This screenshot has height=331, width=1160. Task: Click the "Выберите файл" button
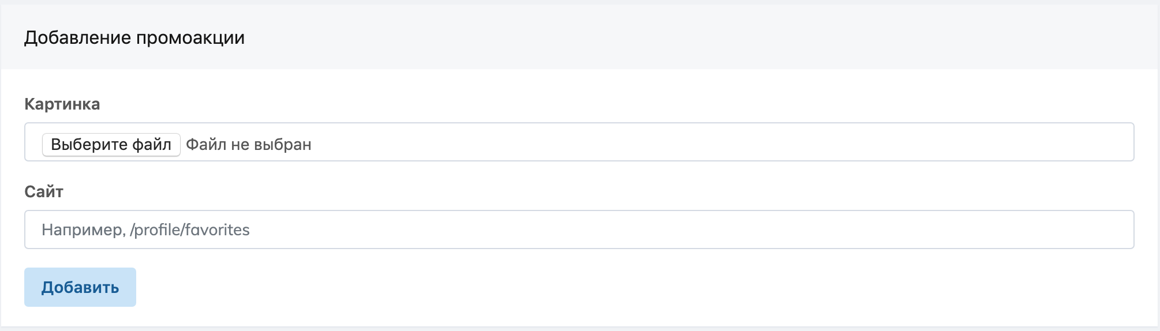tap(111, 144)
